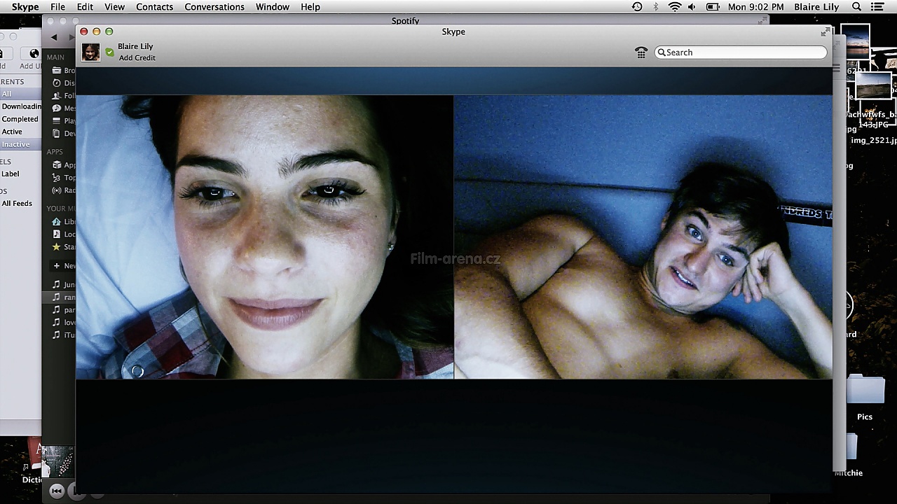897x504 pixels.
Task: Open the Time Machine menu bar icon
Action: pos(636,7)
